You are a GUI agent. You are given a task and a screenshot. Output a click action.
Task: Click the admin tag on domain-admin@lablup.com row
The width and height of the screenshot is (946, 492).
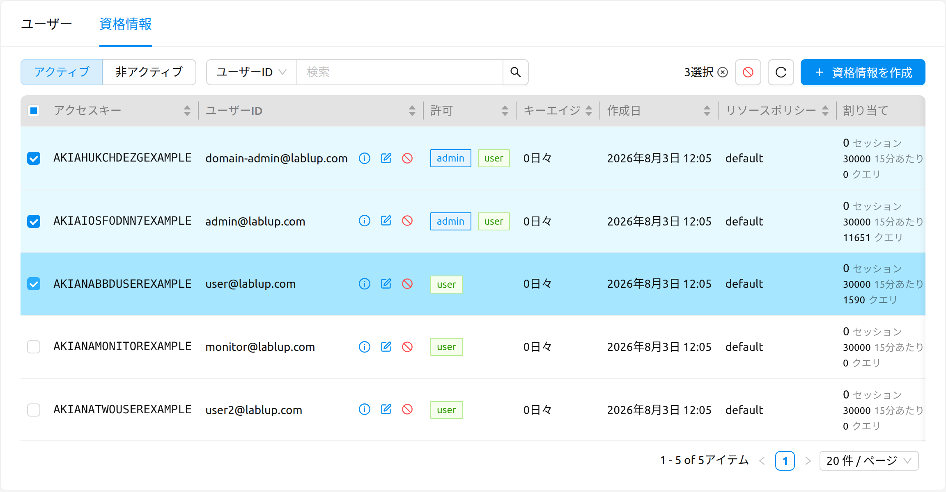click(450, 158)
